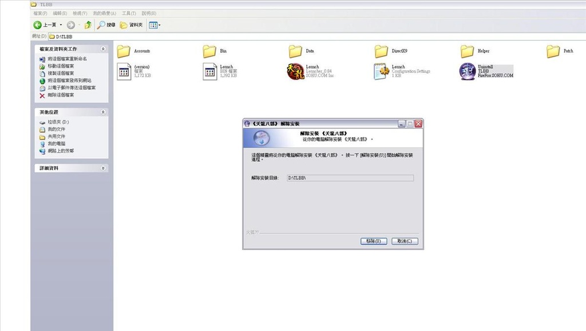The width and height of the screenshot is (586, 331).
Task: Click E-mail this file task link
Action: [72, 87]
